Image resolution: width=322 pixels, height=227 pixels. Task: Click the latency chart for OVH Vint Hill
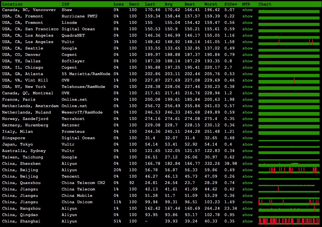pos(289,80)
